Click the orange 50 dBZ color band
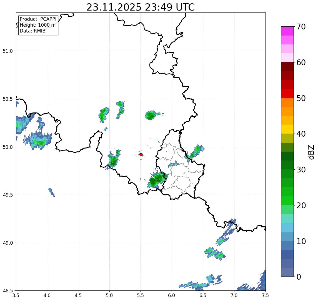This screenshot has width=318, height=301. coord(287,102)
